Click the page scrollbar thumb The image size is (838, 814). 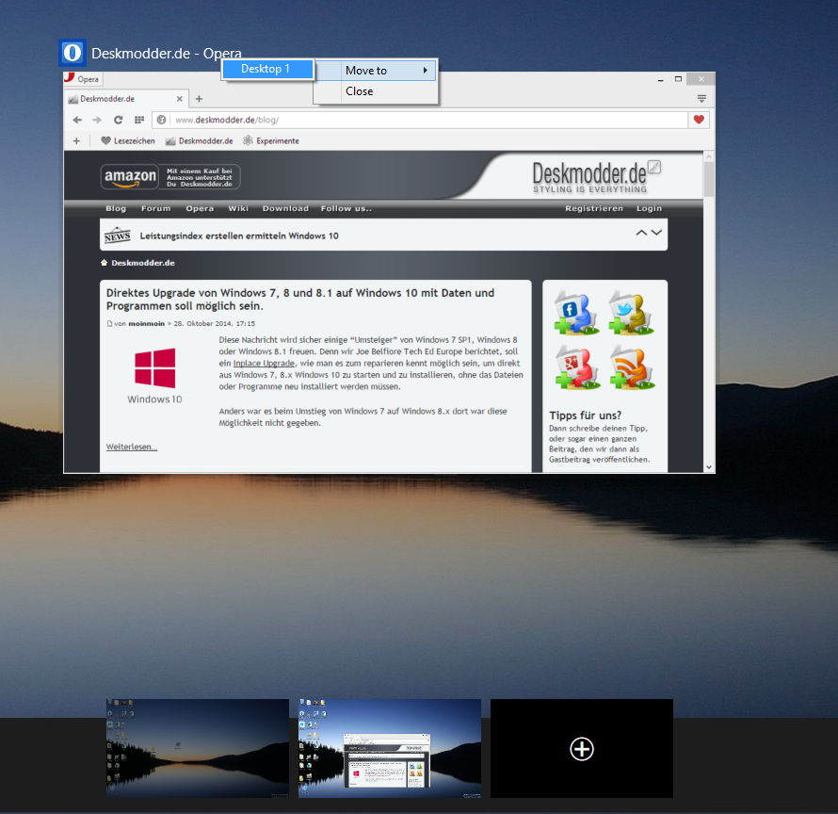[709, 179]
